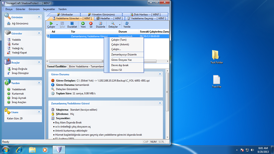This screenshot has height=154, width=274.
Task: Click the Windows Start button
Action: tap(6, 150)
